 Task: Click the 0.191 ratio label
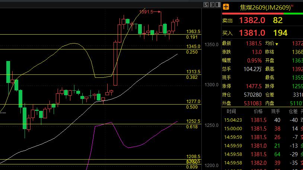pyautogui.click(x=192, y=37)
